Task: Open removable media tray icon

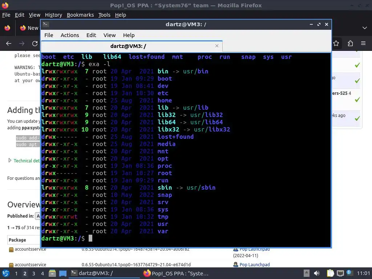Action: [x=307, y=273]
